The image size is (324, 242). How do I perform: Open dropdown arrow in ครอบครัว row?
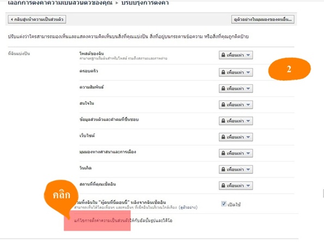pos(248,72)
